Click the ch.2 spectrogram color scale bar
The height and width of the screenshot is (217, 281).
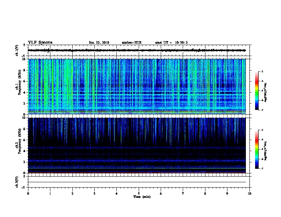tap(257, 149)
